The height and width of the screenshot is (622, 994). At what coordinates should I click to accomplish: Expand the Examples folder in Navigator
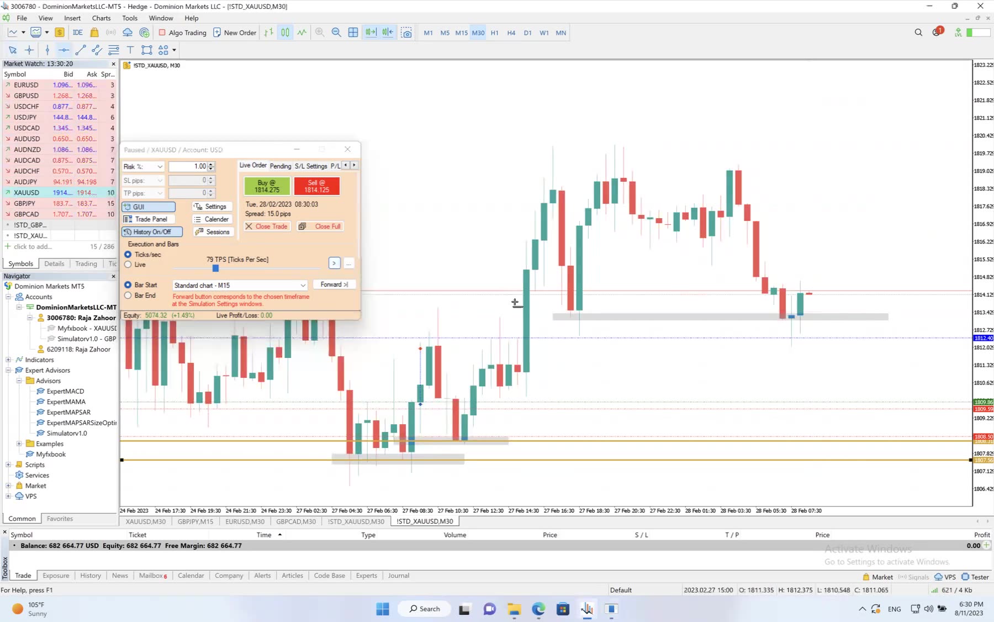[x=19, y=444]
